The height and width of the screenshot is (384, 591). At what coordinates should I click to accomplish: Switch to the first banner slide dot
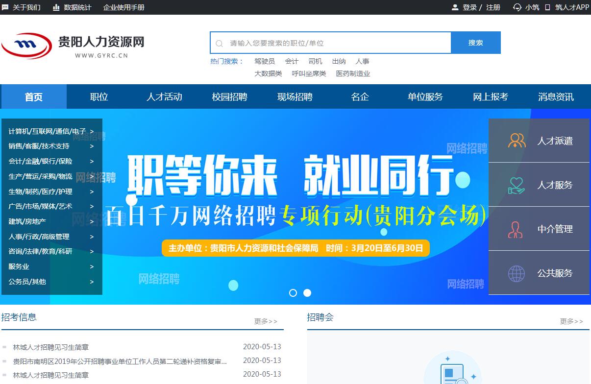(x=293, y=293)
